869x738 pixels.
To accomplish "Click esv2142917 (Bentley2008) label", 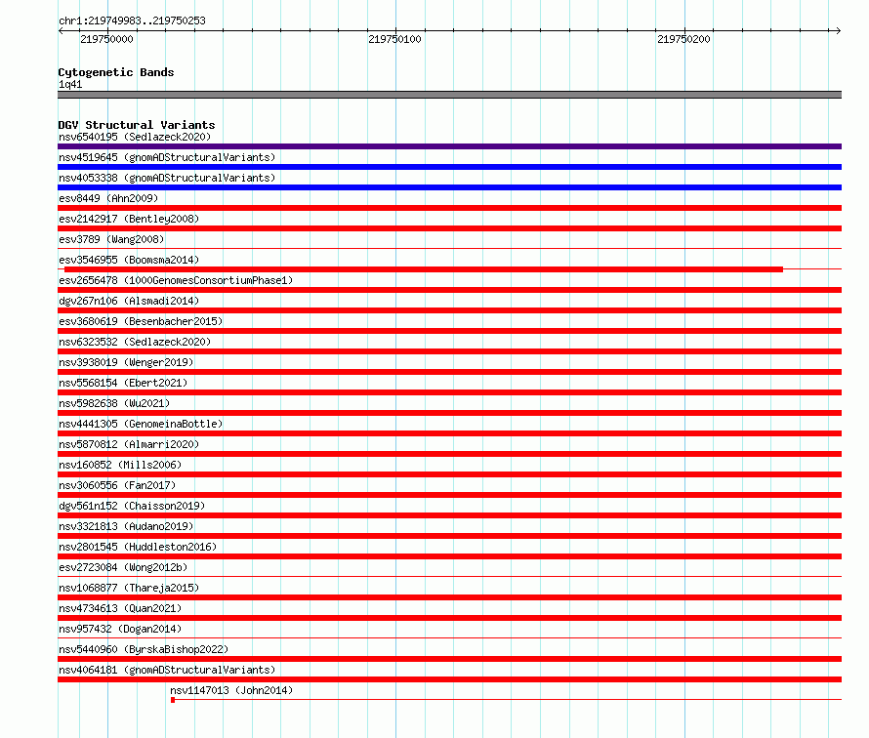I will (x=129, y=219).
